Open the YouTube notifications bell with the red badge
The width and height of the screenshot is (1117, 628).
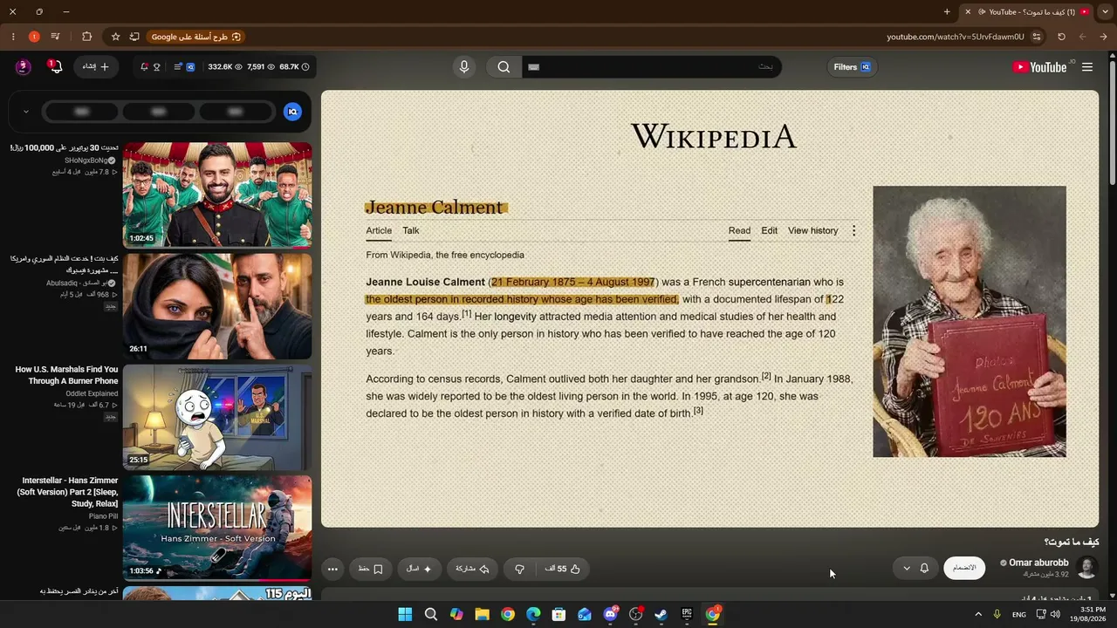click(x=55, y=67)
